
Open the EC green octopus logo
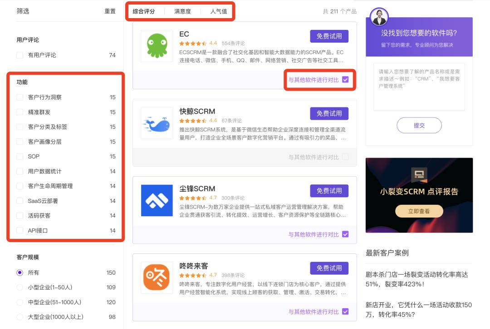(x=157, y=46)
